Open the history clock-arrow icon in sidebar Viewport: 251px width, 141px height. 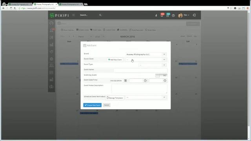[x=51, y=52]
